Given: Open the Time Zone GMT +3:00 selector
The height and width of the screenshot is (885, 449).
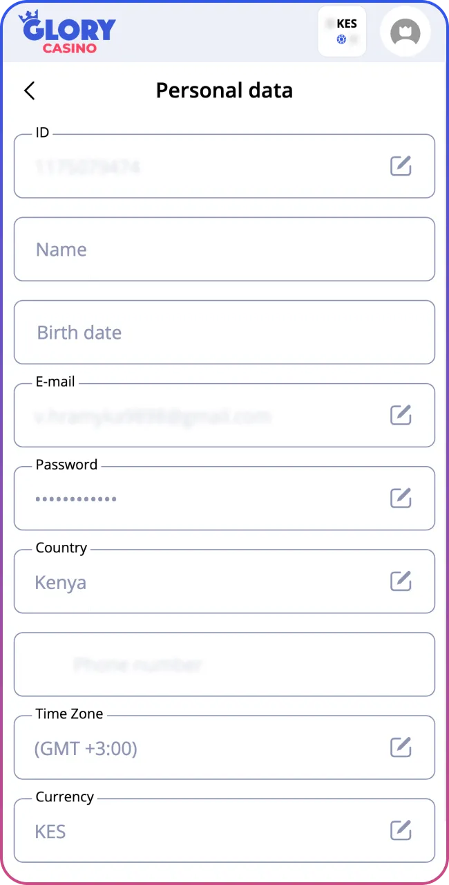Looking at the screenshot, I should click(224, 747).
